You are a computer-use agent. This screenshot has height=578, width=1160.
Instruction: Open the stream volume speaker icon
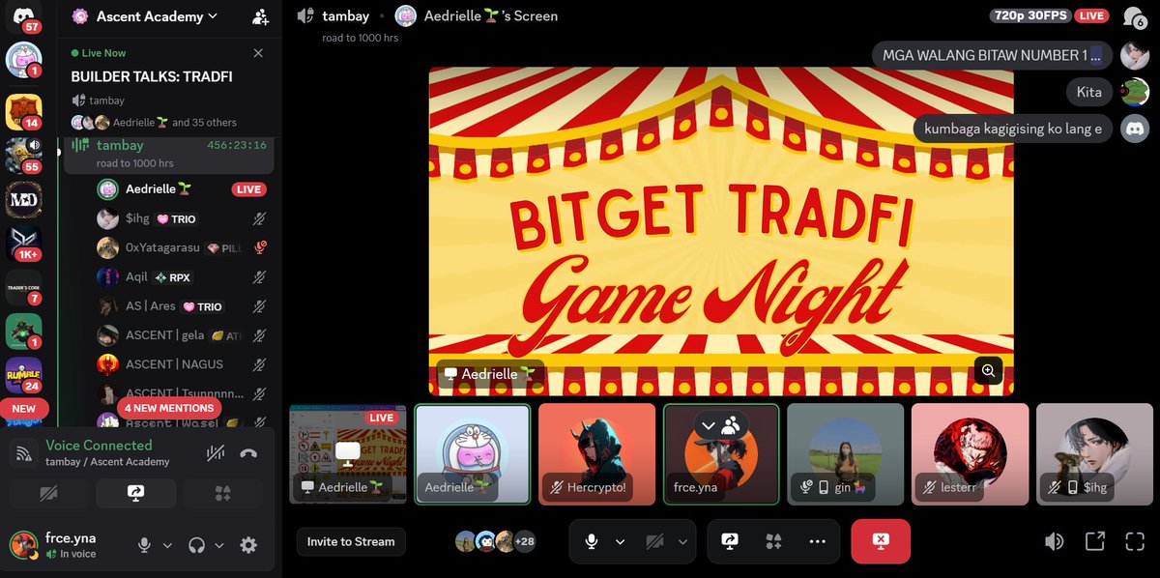[x=1055, y=541]
